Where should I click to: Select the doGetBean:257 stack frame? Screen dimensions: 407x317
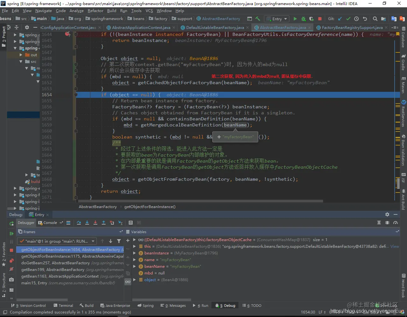[70, 263]
